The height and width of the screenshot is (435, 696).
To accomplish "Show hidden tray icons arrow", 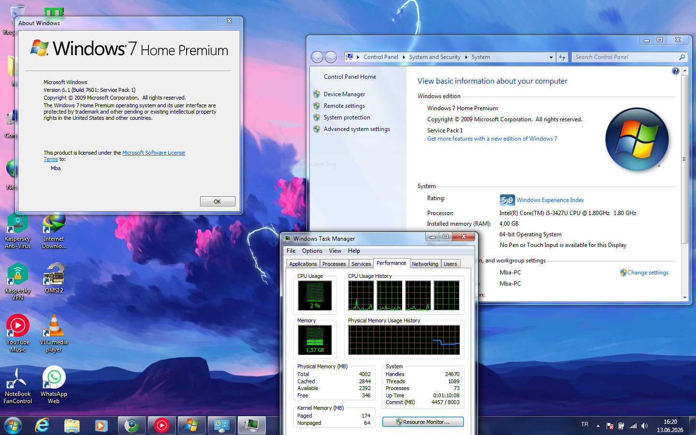I will [x=598, y=426].
